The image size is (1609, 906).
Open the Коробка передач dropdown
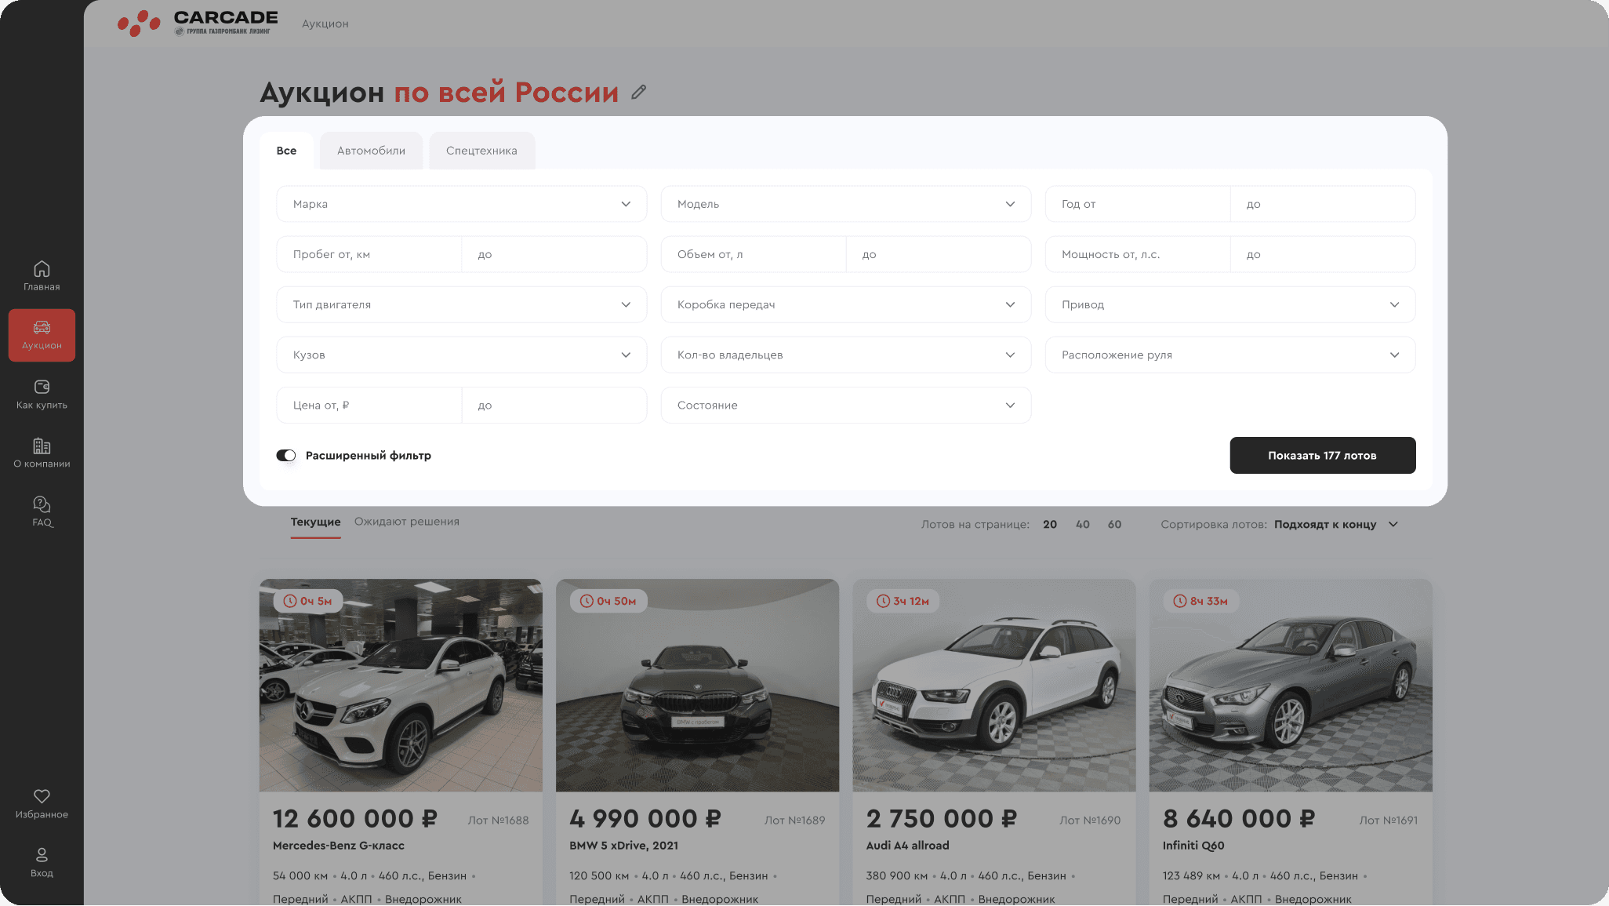point(846,304)
